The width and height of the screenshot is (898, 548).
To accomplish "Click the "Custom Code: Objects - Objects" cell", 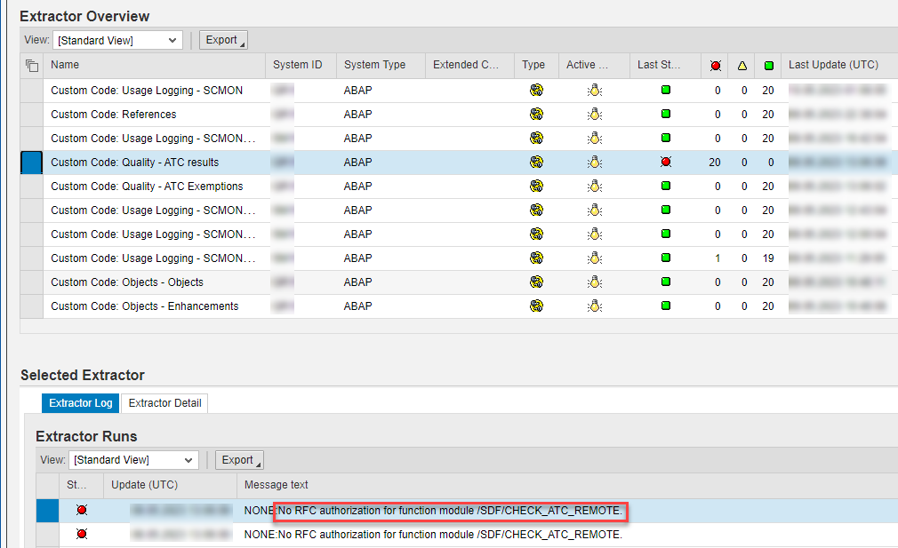I will pos(126,282).
